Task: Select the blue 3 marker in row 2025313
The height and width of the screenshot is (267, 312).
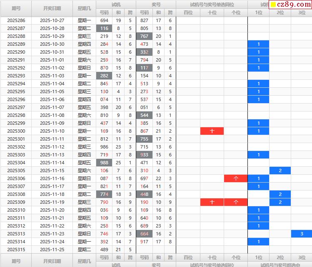Action: [x=302, y=234]
